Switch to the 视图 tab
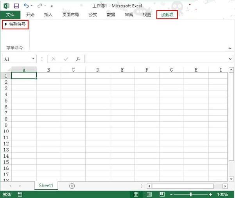 147,14
